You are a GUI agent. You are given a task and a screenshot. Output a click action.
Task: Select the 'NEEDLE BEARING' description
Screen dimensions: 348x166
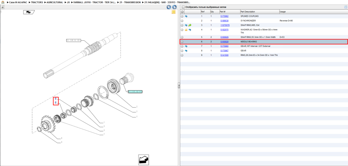tap(249, 42)
